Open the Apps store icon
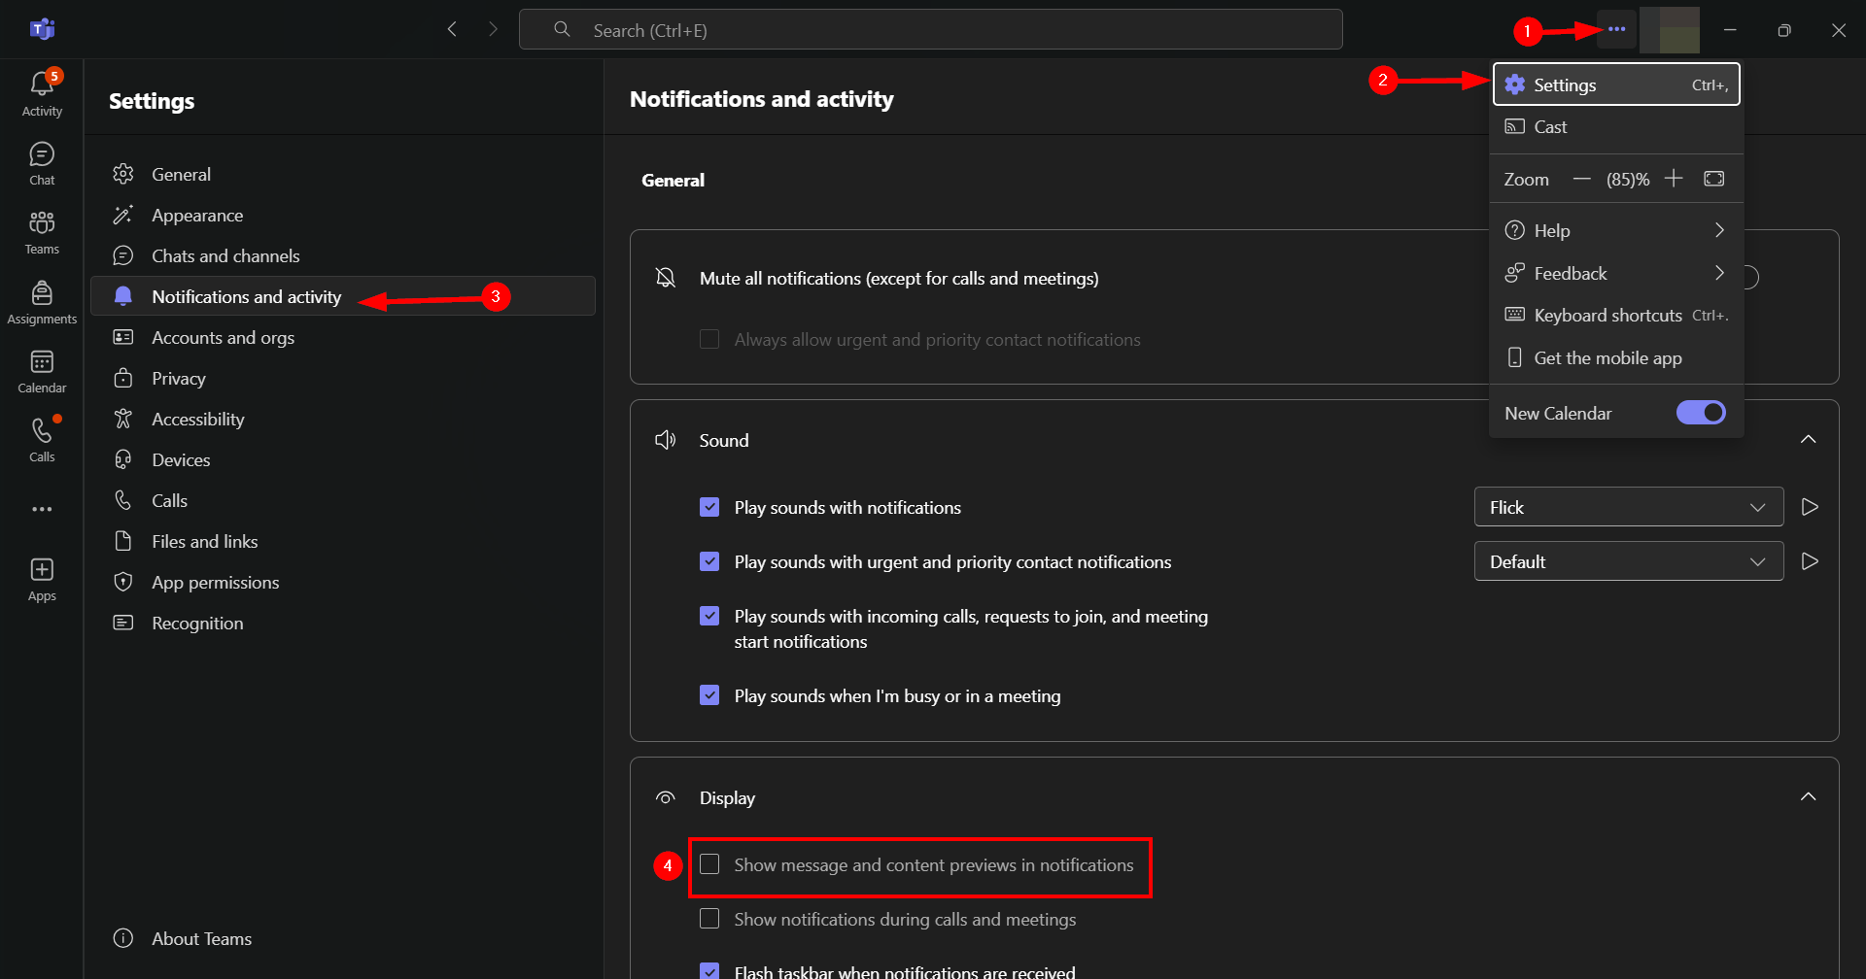Viewport: 1866px width, 979px height. tap(42, 570)
